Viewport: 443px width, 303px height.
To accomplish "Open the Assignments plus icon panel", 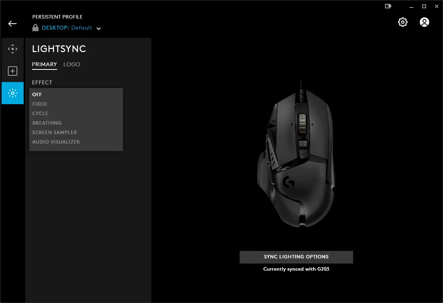I will pos(13,71).
